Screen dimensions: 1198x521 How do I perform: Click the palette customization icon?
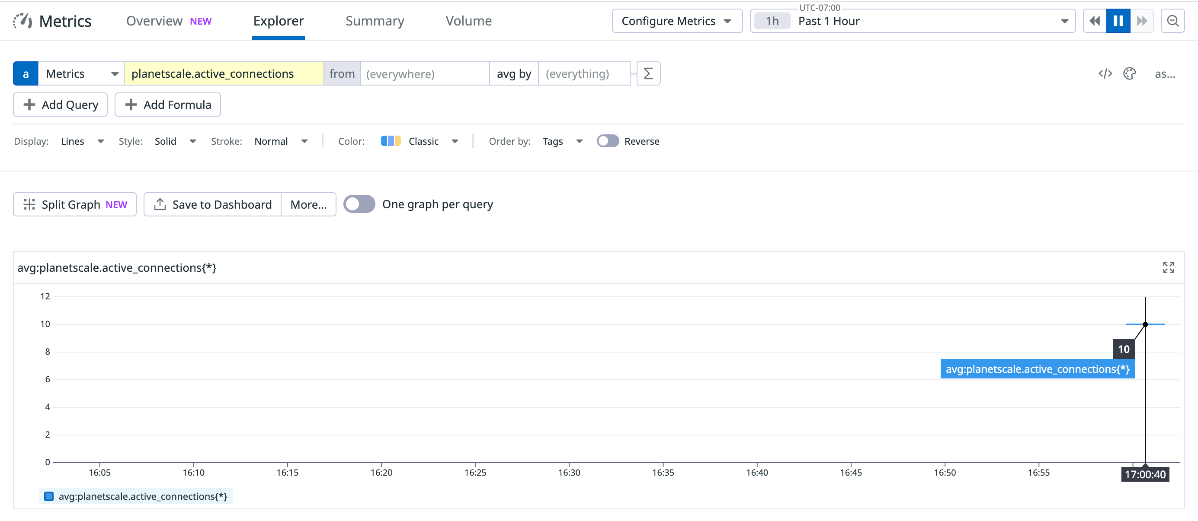1130,73
